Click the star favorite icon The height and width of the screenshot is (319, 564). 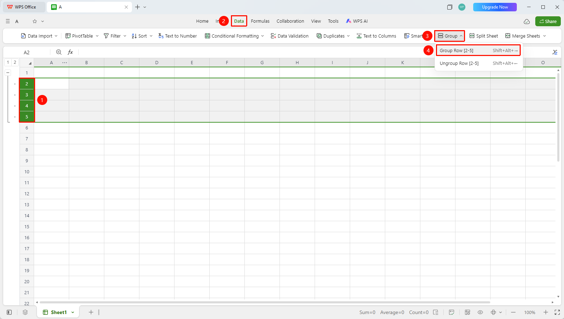(x=35, y=21)
